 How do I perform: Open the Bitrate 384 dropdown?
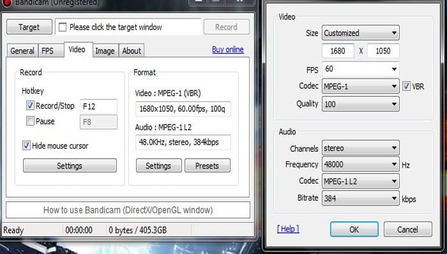point(361,198)
